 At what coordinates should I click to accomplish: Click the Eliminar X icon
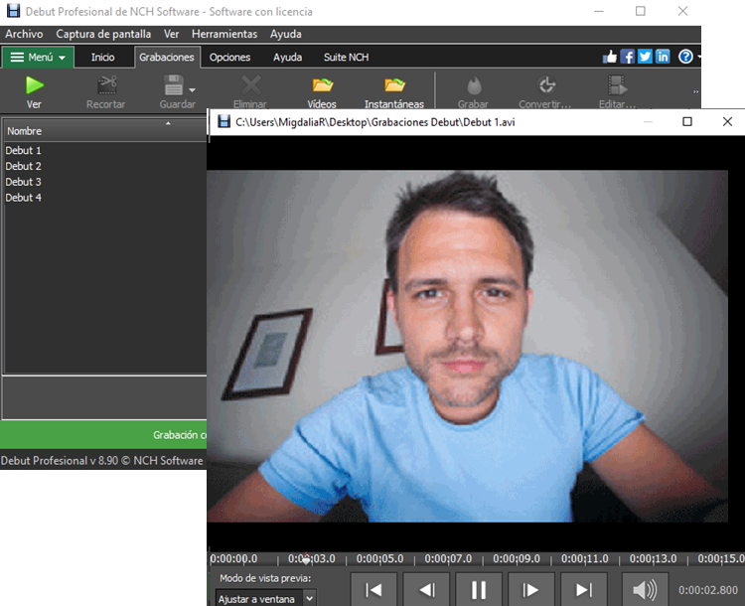pyautogui.click(x=250, y=85)
